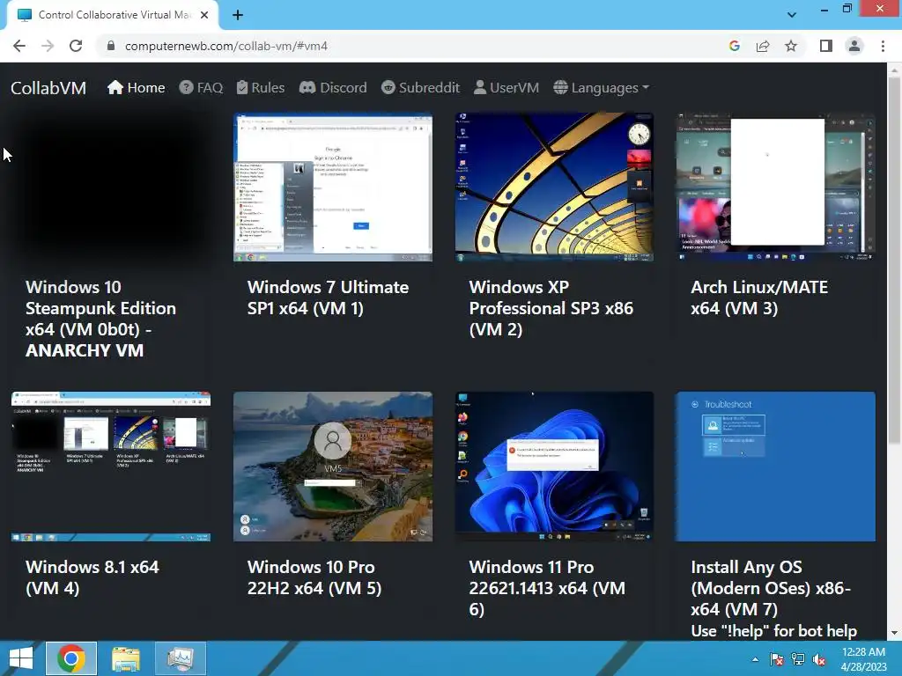
Task: Click the padlock site info icon
Action: coord(111,46)
